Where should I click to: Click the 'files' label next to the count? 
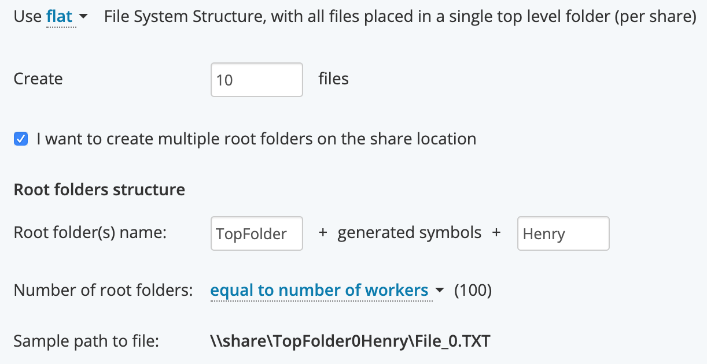pos(334,79)
